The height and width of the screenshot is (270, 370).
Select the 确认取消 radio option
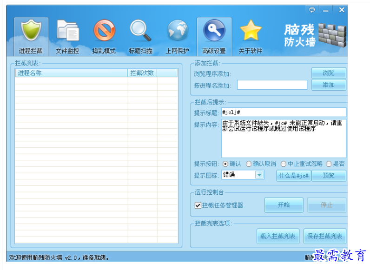click(x=249, y=164)
